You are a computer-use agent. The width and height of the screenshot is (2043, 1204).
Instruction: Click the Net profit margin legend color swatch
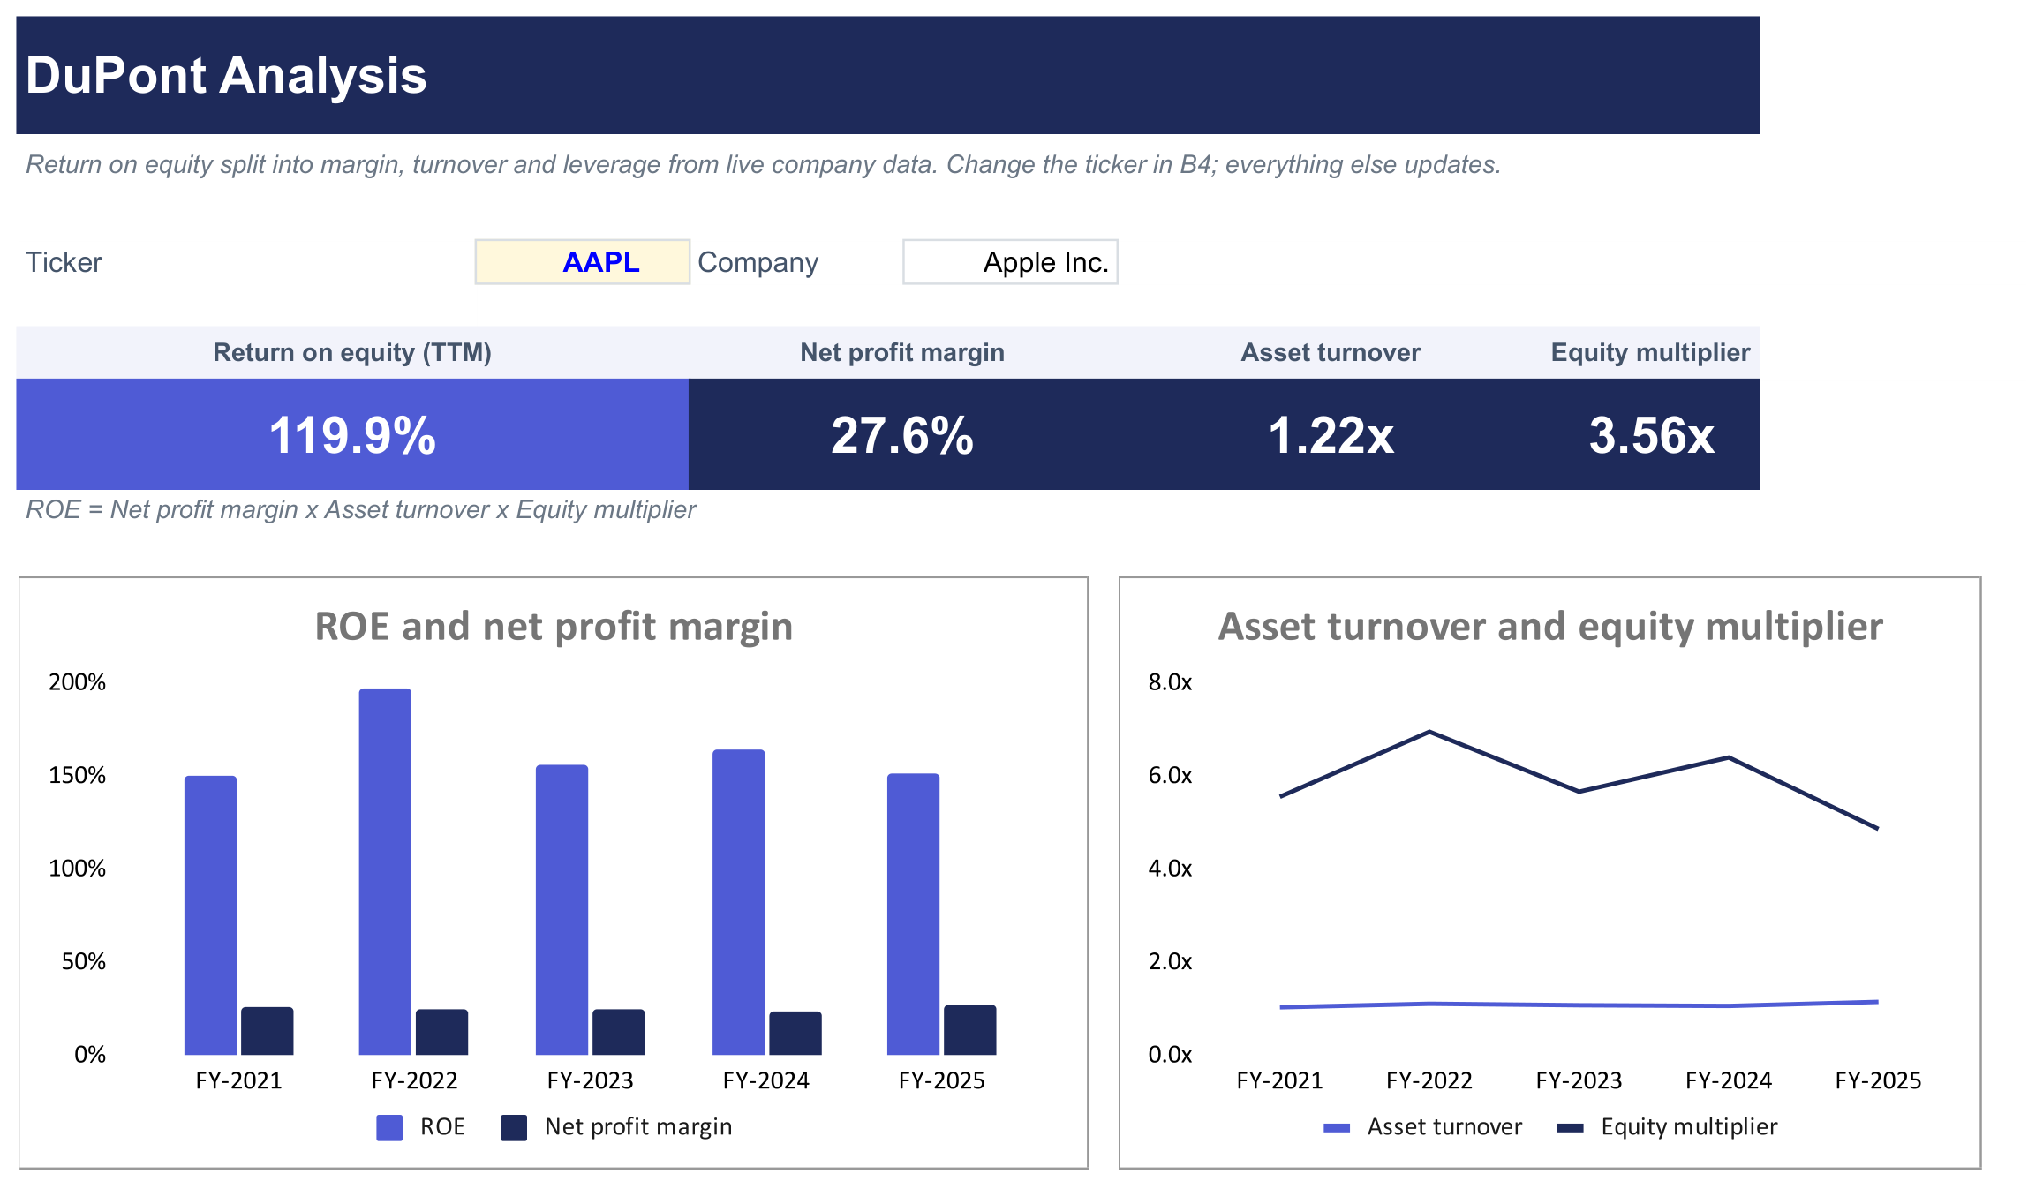(x=514, y=1127)
